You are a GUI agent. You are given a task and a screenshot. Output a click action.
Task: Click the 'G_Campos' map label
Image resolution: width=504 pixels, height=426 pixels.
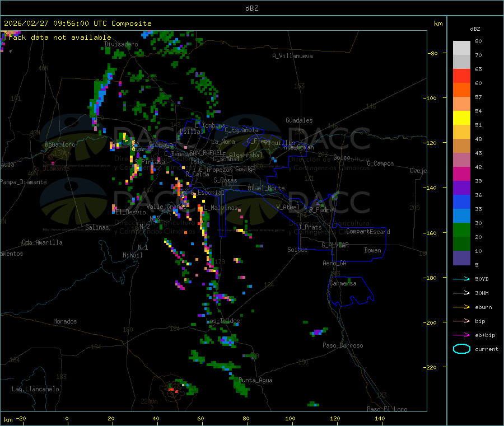pos(380,163)
